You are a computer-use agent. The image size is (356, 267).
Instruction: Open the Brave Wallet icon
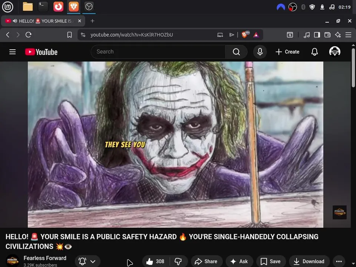pos(327,35)
